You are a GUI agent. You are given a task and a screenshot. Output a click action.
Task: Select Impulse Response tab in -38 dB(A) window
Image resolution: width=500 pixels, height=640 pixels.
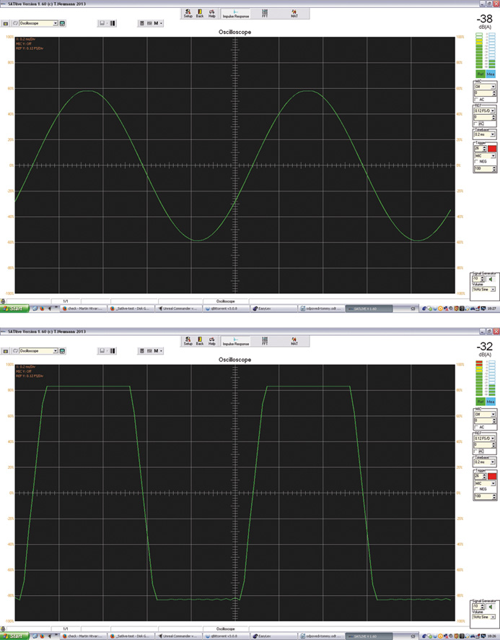pyautogui.click(x=236, y=14)
